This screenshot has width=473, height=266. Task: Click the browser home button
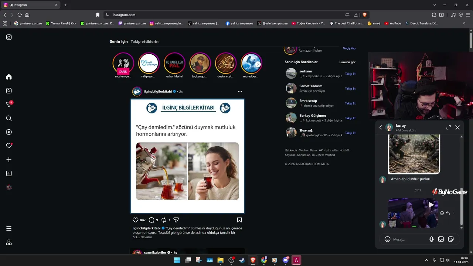[x=27, y=15]
